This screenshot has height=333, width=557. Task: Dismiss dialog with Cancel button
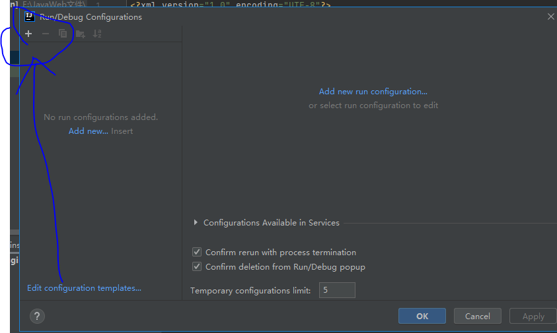478,316
